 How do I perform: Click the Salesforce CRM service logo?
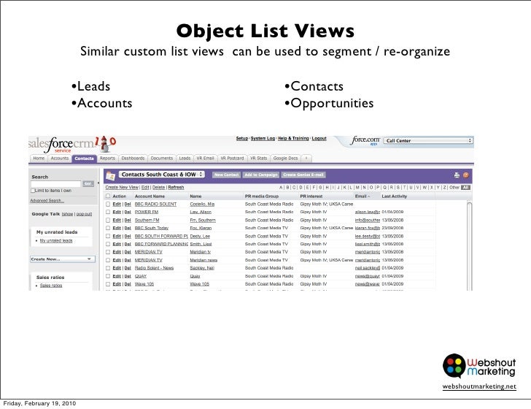click(x=71, y=145)
